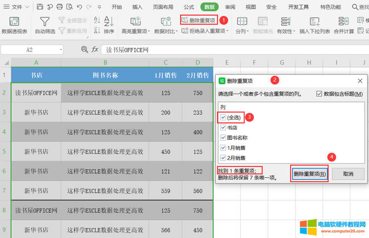
Task: Toggle 数据包含标题 (data contains headers) checkbox
Action: pyautogui.click(x=319, y=94)
